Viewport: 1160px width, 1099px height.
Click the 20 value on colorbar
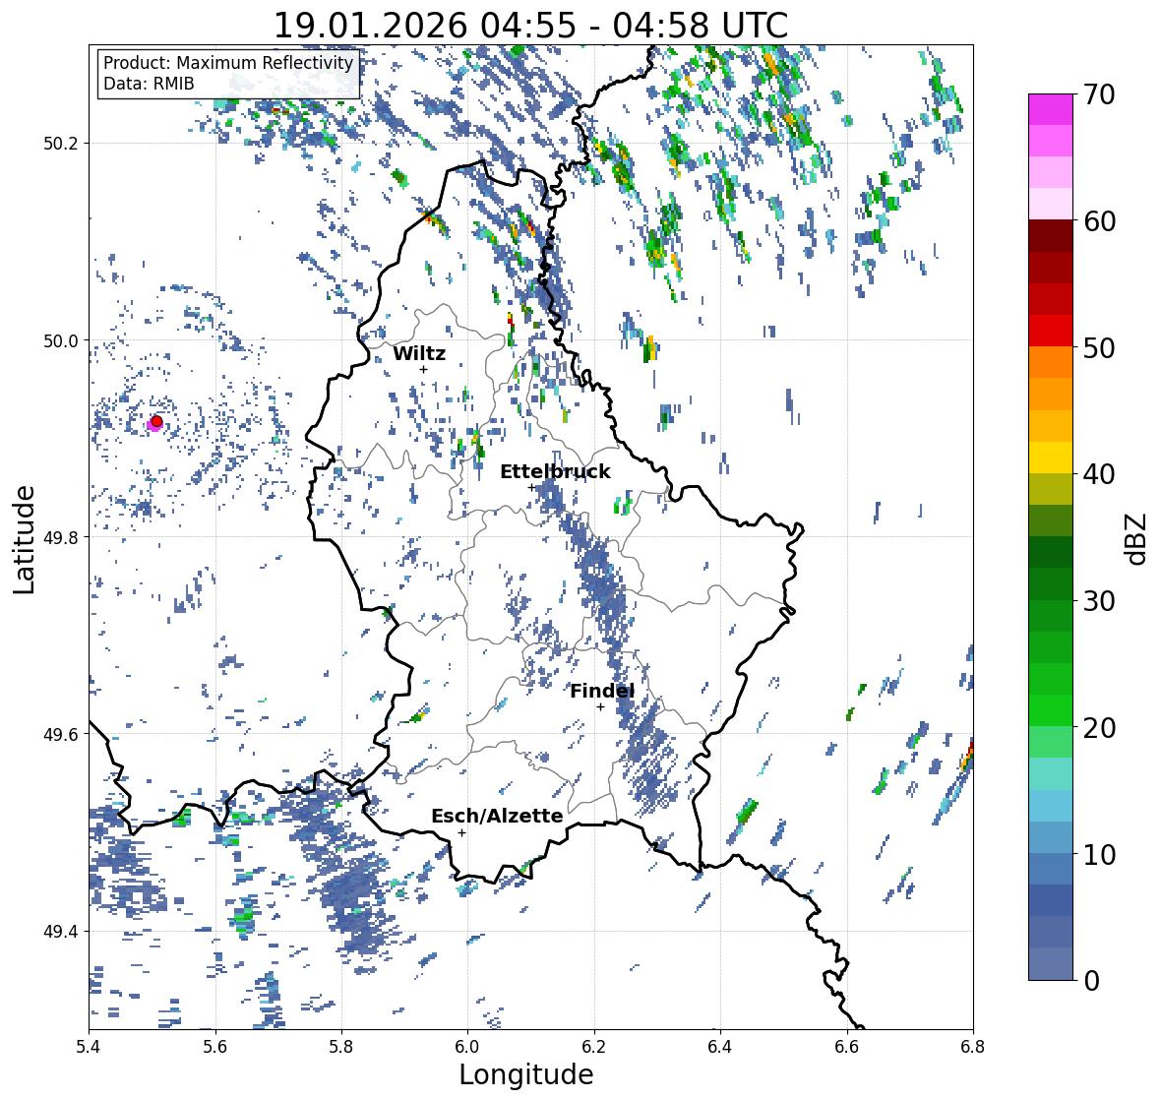tap(1099, 727)
